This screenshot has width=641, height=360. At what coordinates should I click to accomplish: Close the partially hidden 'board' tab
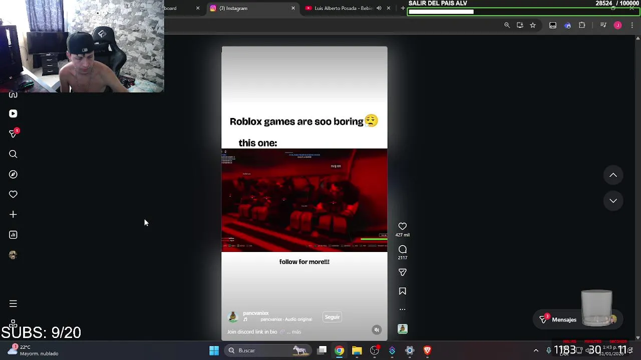click(198, 8)
